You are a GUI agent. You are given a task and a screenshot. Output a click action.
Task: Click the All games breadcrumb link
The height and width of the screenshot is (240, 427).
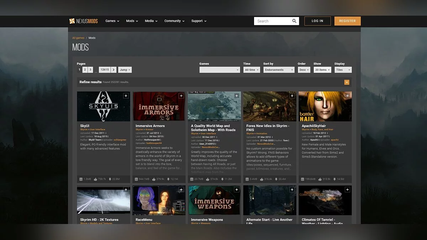pyautogui.click(x=78, y=38)
